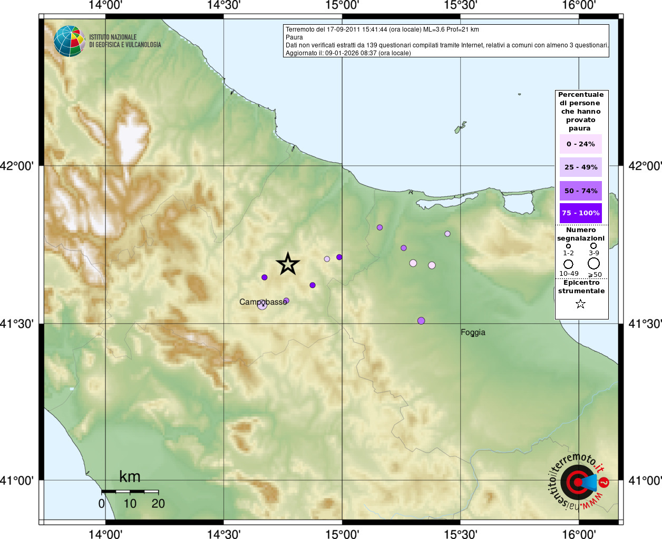Click the small star symbol in the legend
Screen dimensions: 662x539
point(580,304)
